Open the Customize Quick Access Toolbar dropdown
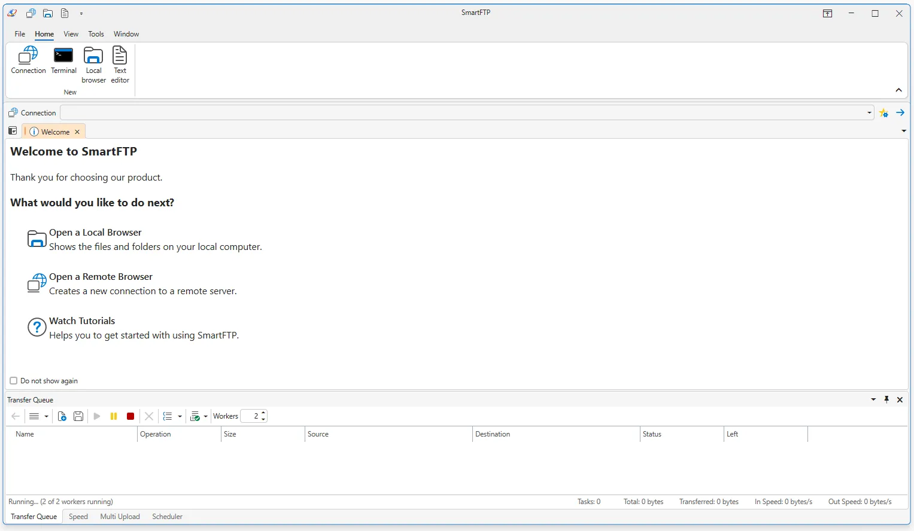The width and height of the screenshot is (914, 531). click(81, 13)
